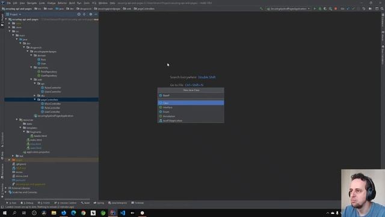Open the Navigate menu

tap(32, 3)
